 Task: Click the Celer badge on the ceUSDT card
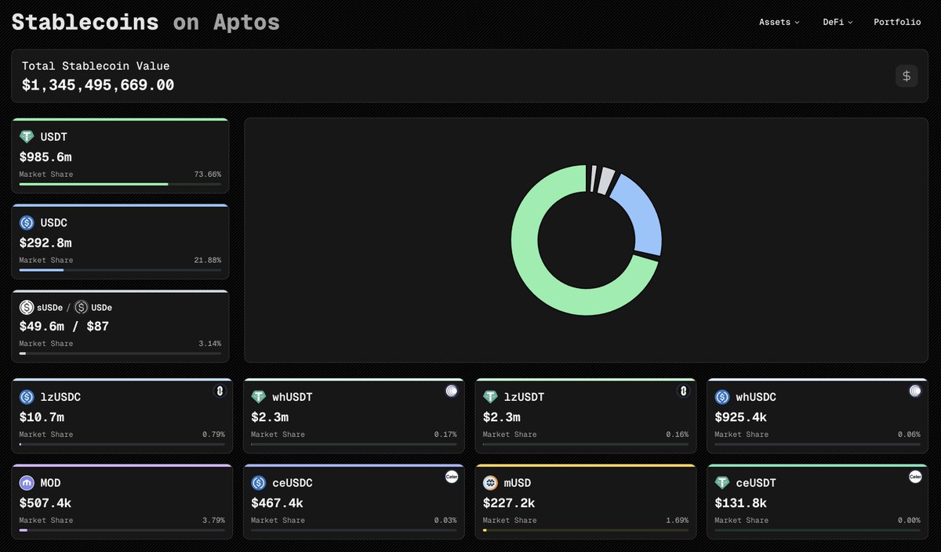(915, 477)
